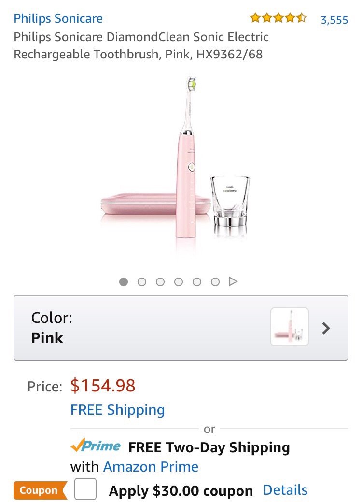Image resolution: width=362 pixels, height=502 pixels.
Task: Check the $30.00 coupon checkbox
Action: 85,489
